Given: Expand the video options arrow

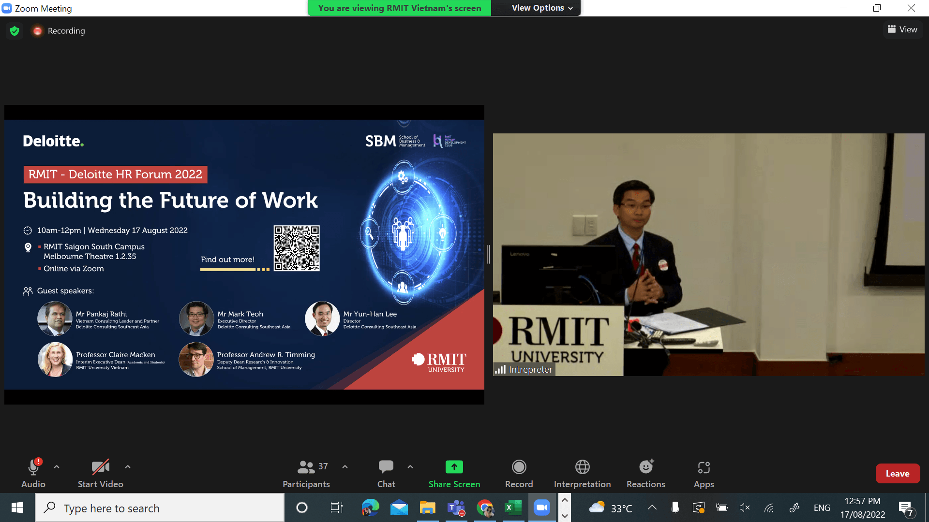Looking at the screenshot, I should point(128,467).
